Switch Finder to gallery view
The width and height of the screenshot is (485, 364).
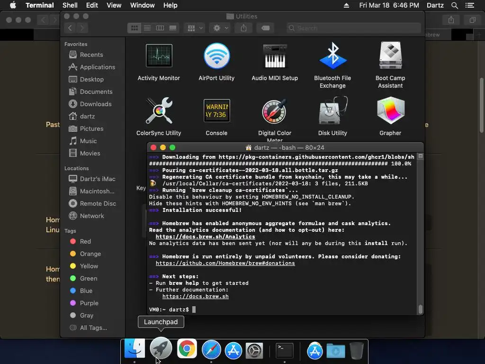(x=173, y=28)
